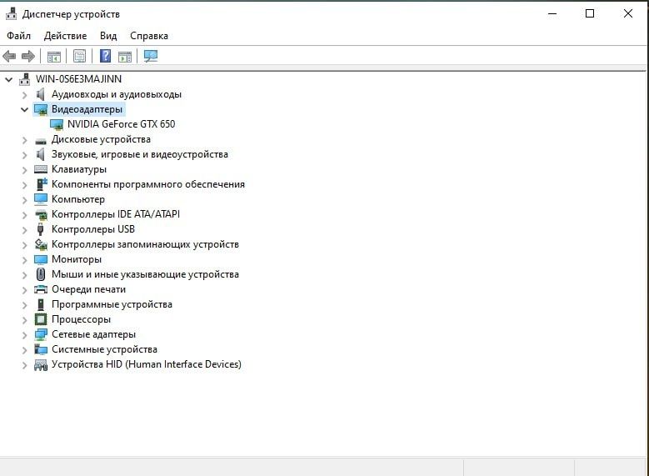Click the Back arrow toolbar icon

(x=9, y=56)
